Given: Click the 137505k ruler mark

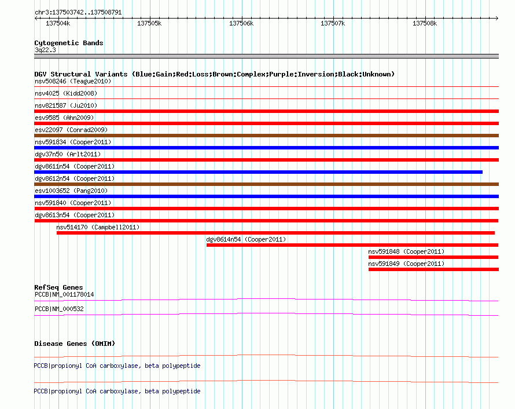Looking at the screenshot, I should click(x=149, y=23).
